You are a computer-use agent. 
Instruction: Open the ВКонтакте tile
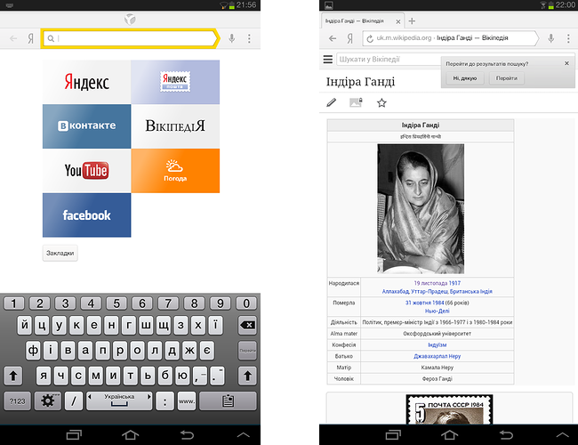[86, 126]
